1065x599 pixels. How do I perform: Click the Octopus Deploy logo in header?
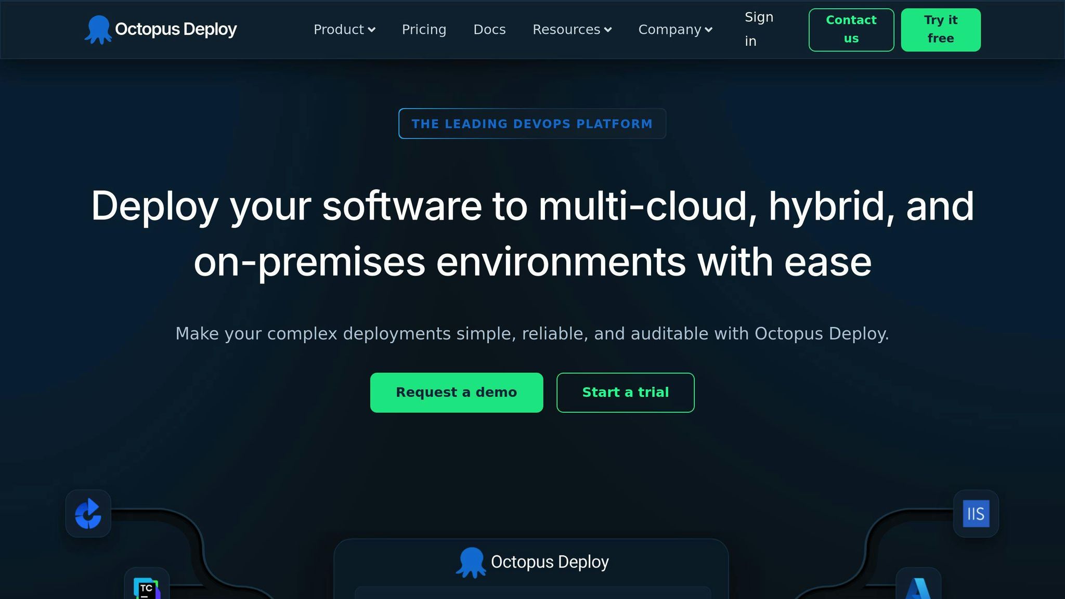point(98,30)
